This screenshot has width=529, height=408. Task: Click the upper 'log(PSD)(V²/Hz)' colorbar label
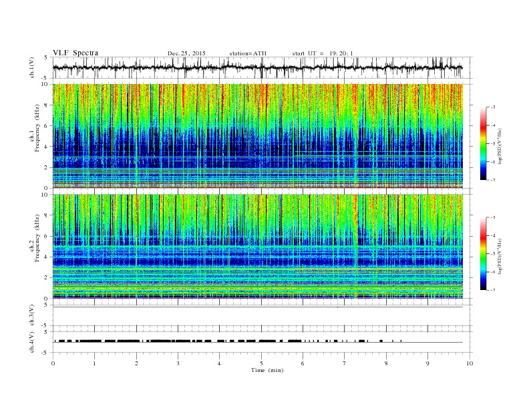click(500, 147)
